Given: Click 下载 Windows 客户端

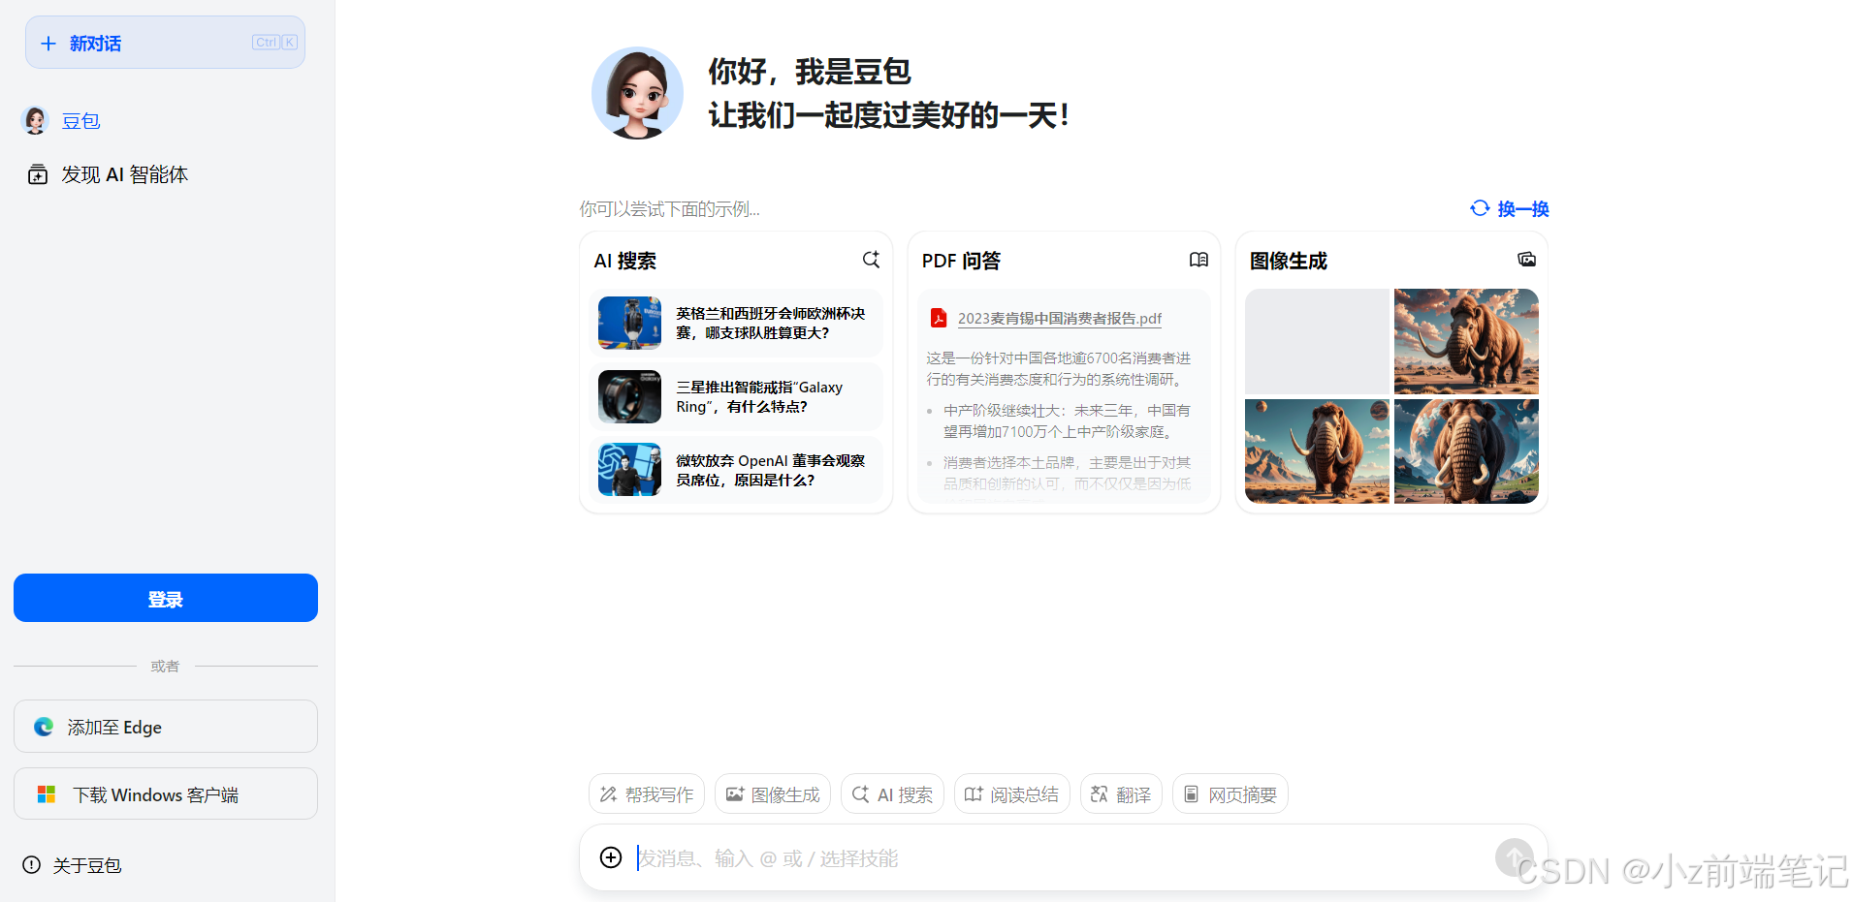Looking at the screenshot, I should click(165, 793).
